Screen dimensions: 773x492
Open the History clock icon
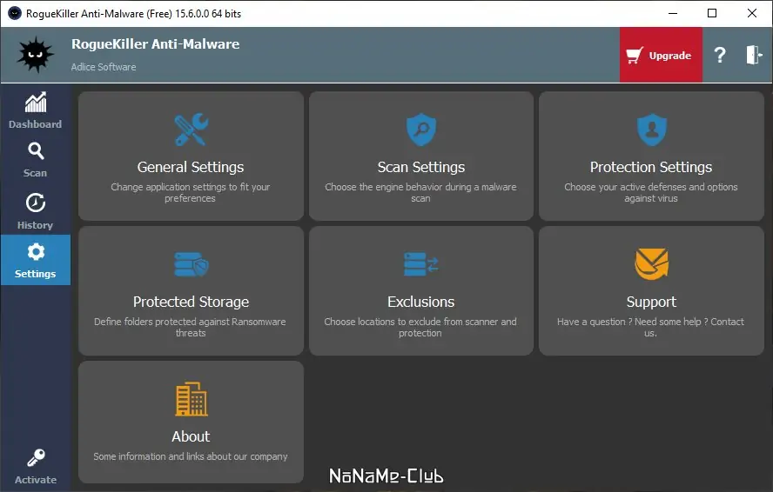[36, 203]
